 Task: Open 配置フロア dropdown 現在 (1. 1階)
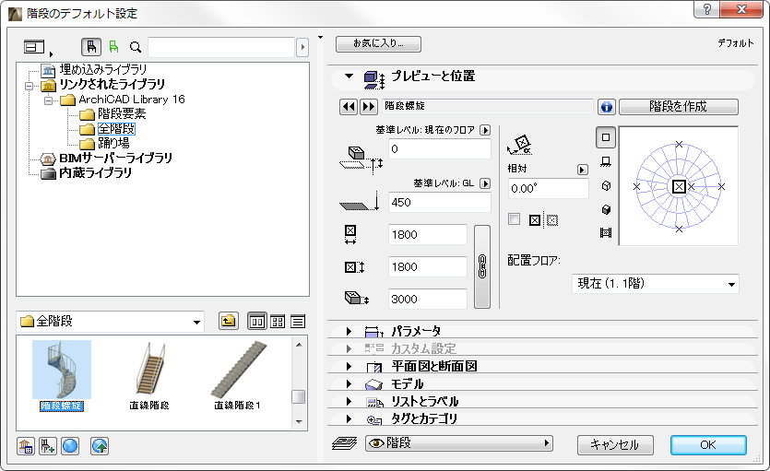click(656, 284)
